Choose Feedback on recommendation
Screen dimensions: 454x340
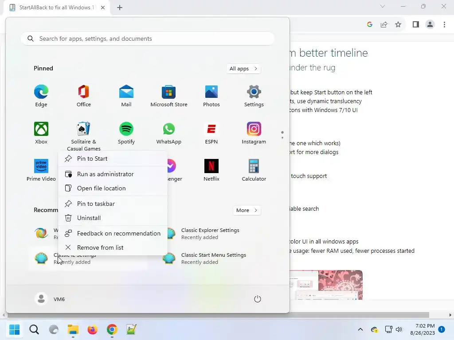click(x=113, y=233)
